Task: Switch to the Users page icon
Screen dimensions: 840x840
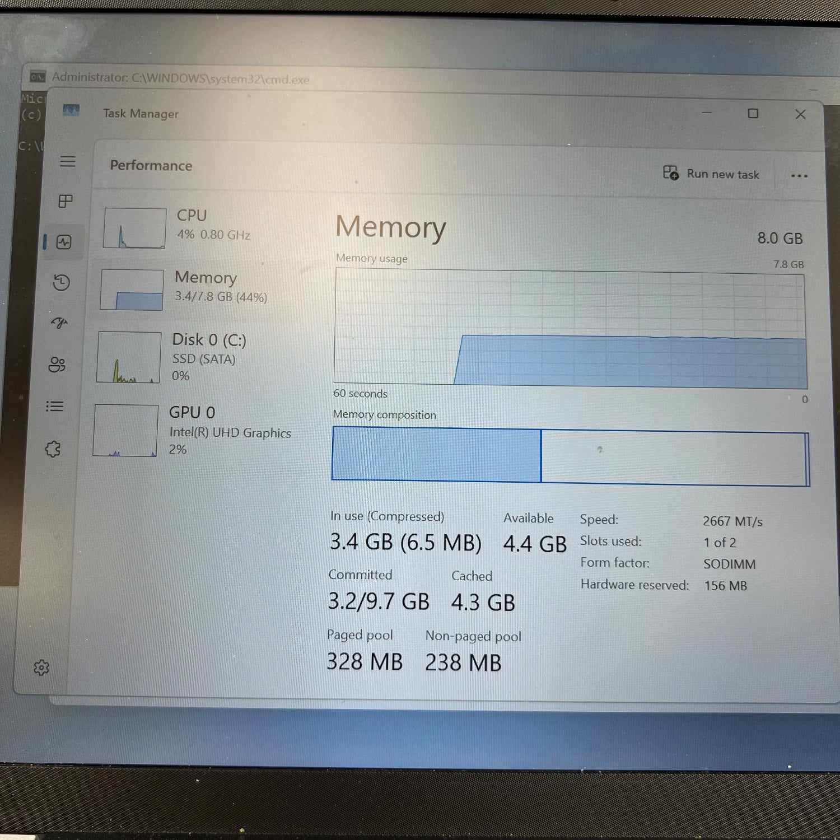Action: click(x=57, y=365)
